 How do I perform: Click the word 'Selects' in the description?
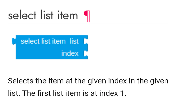[x=20, y=81]
